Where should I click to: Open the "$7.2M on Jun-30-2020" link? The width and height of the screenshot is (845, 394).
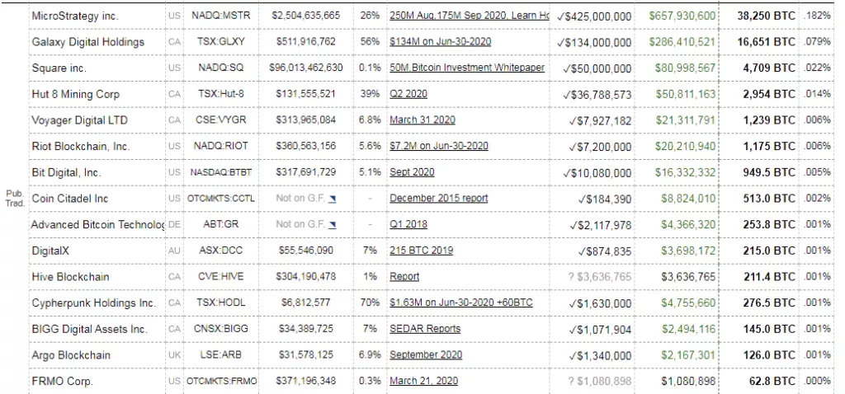(439, 146)
